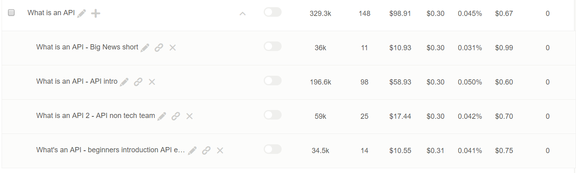Viewport: 576px width, 173px height.
Task: Edit the 'beginners introduction API' row name
Action: [192, 151]
